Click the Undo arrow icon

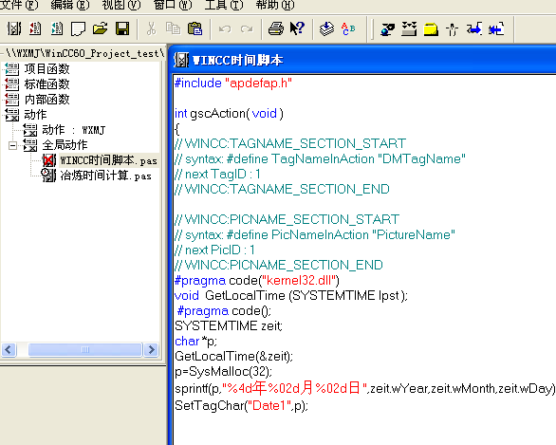225,28
